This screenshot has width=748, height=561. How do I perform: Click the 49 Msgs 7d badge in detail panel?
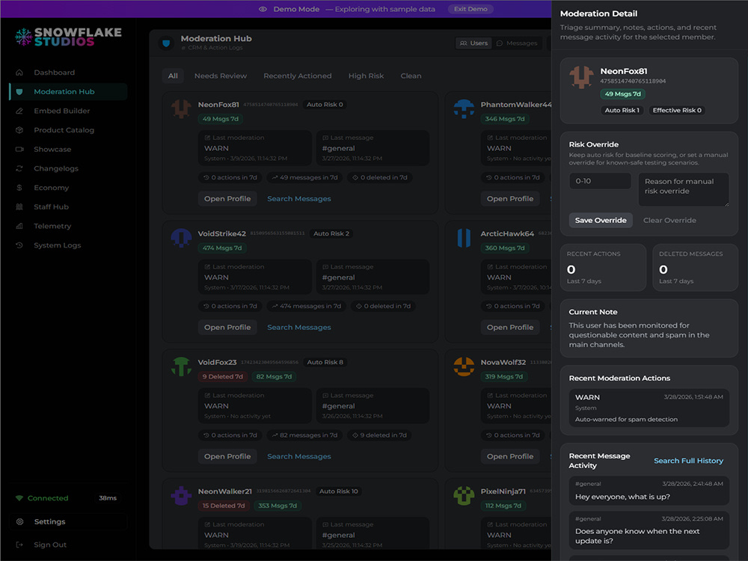coord(622,94)
